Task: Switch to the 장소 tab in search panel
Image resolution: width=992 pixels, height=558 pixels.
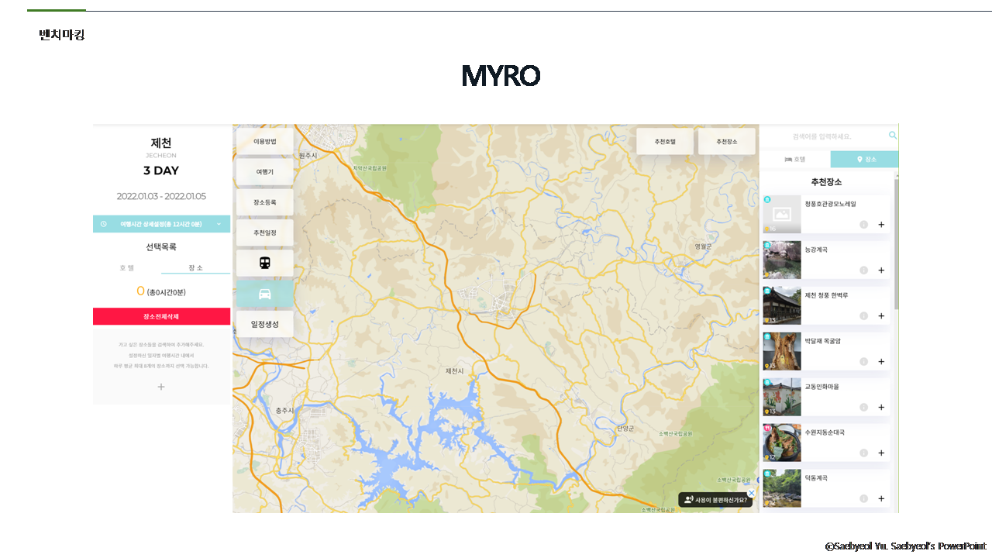Action: point(865,160)
